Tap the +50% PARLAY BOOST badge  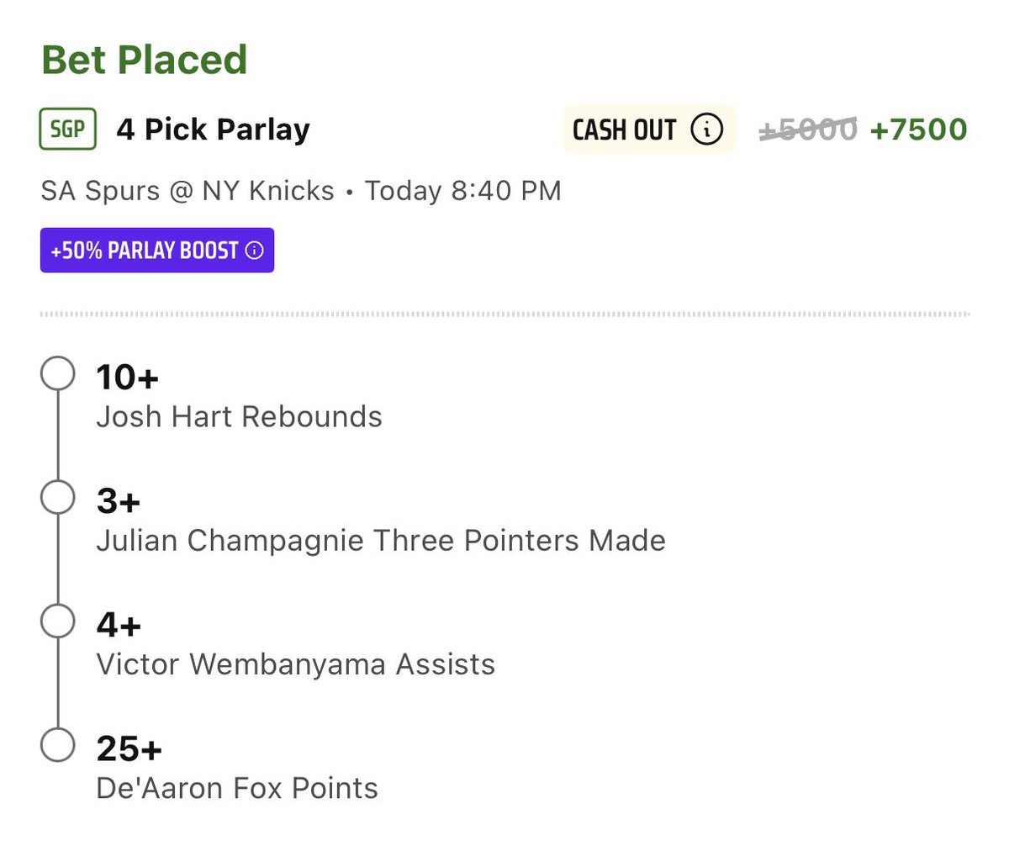pos(157,251)
